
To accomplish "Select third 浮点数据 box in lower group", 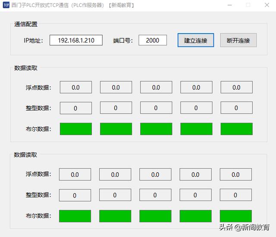I will pos(155,175).
